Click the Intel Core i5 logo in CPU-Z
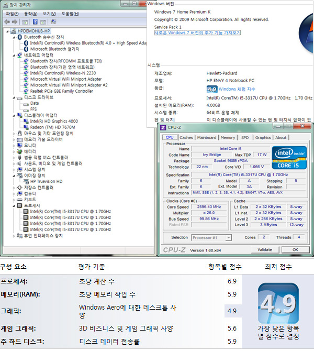Viewport: 314px width, 351px height. [x=289, y=157]
